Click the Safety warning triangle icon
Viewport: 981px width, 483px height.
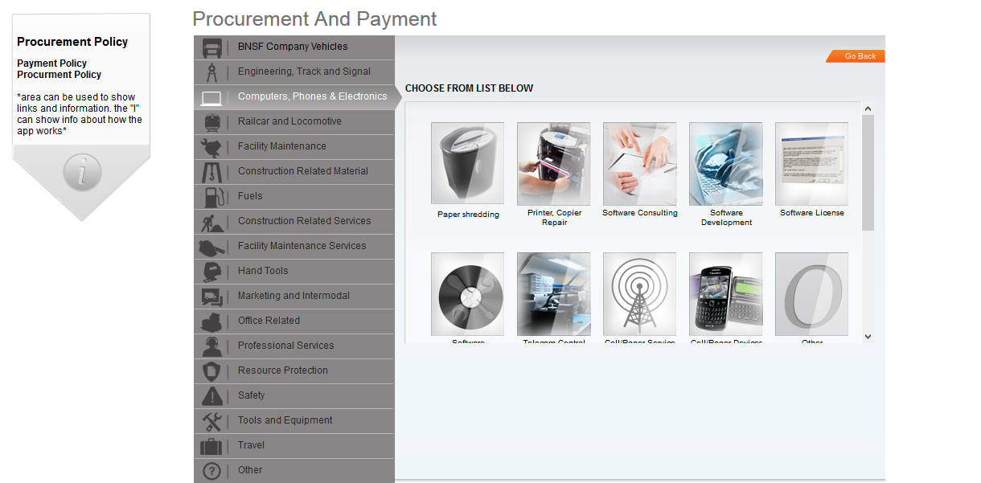(x=212, y=396)
